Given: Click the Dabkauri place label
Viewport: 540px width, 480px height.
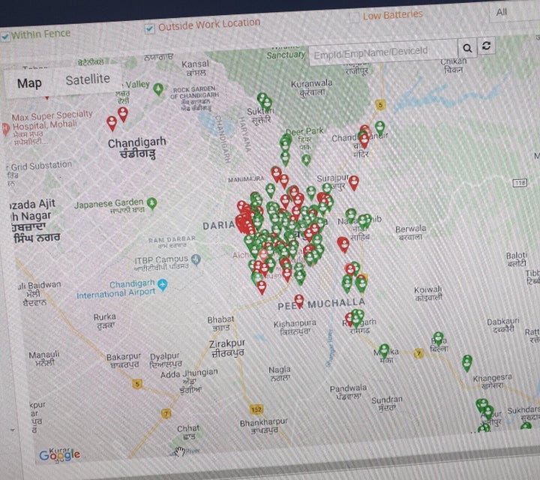Looking at the screenshot, I should 502,325.
